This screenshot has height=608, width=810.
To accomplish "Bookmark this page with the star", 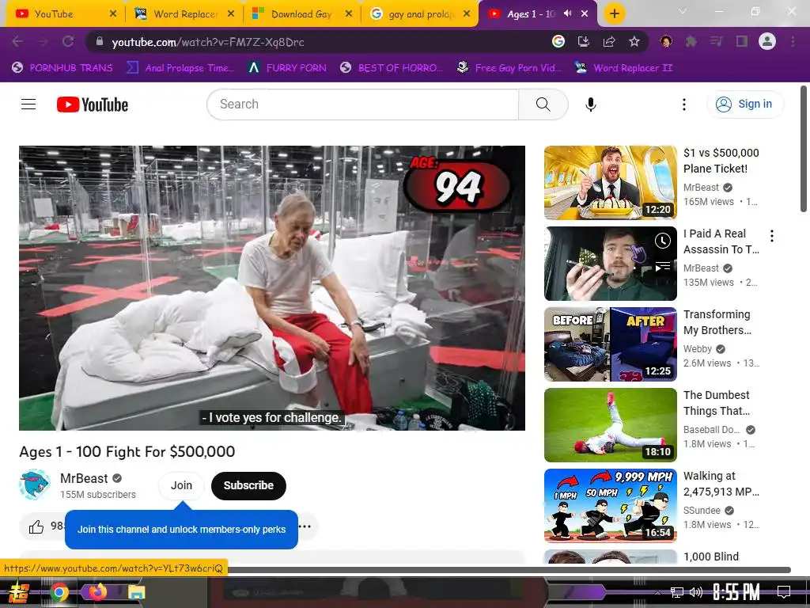I will coord(634,42).
